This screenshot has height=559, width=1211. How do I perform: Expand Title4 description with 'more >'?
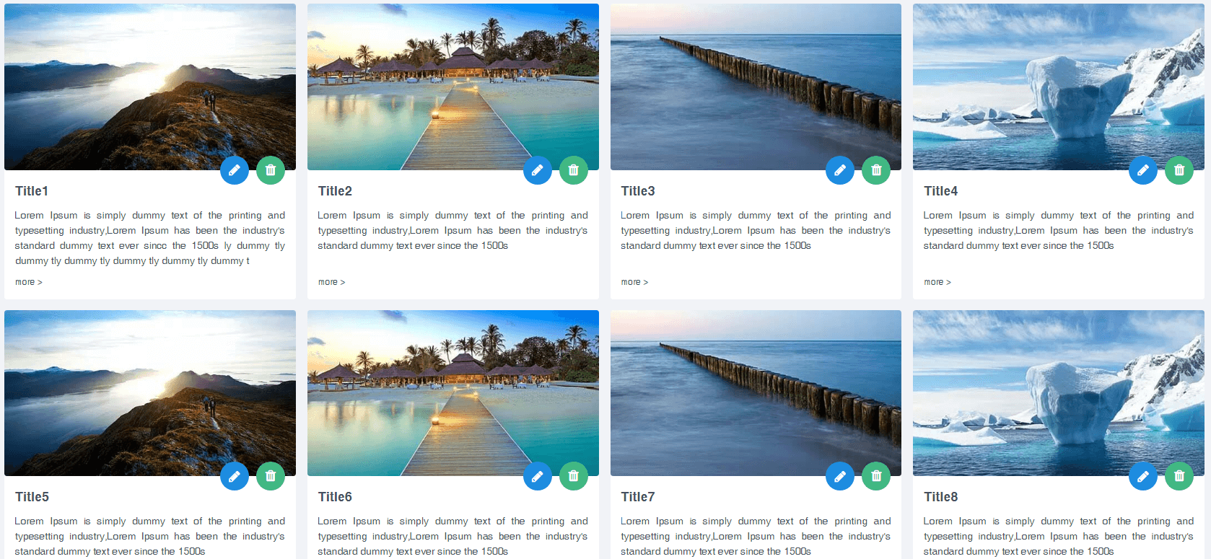(937, 282)
